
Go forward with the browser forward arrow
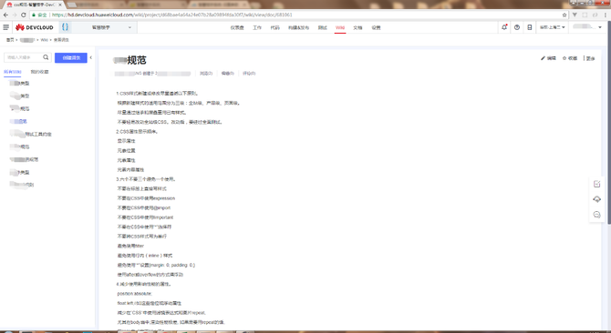(15, 15)
